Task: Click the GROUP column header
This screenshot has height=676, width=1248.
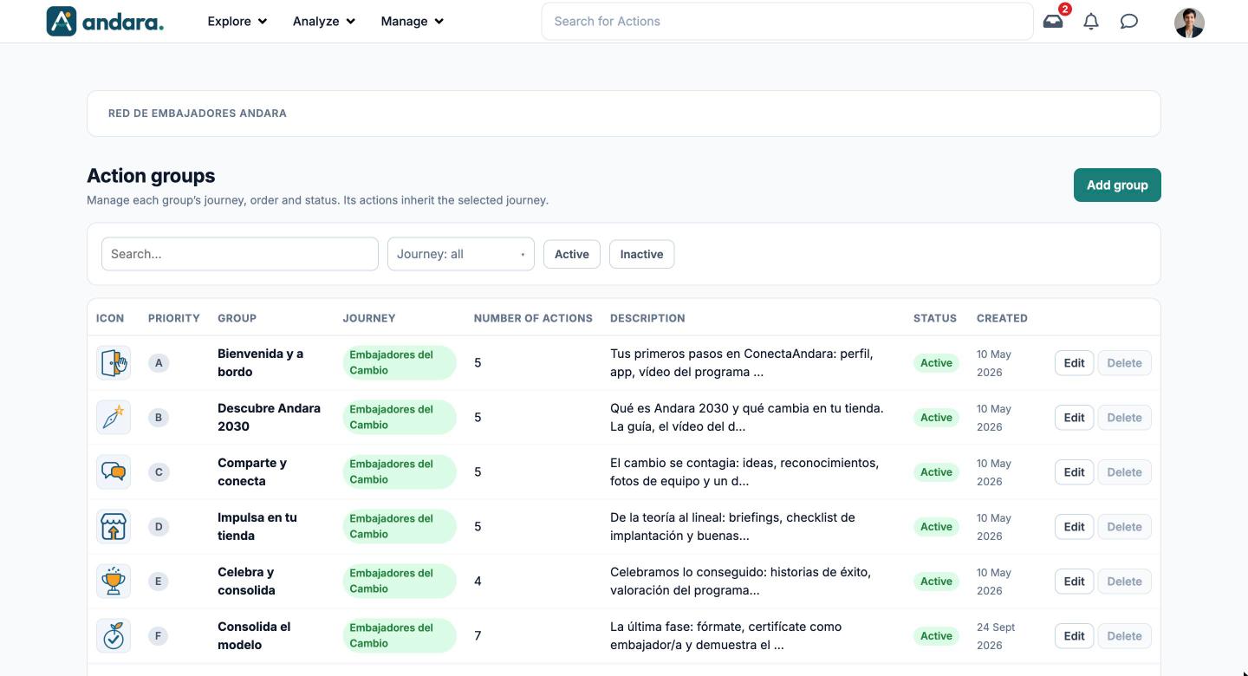Action: 237,318
